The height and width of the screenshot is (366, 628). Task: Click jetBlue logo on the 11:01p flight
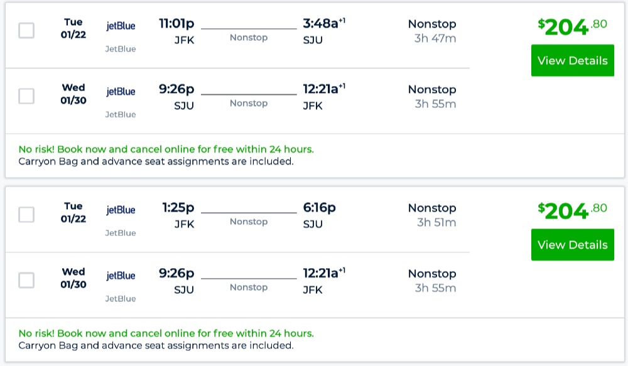121,26
